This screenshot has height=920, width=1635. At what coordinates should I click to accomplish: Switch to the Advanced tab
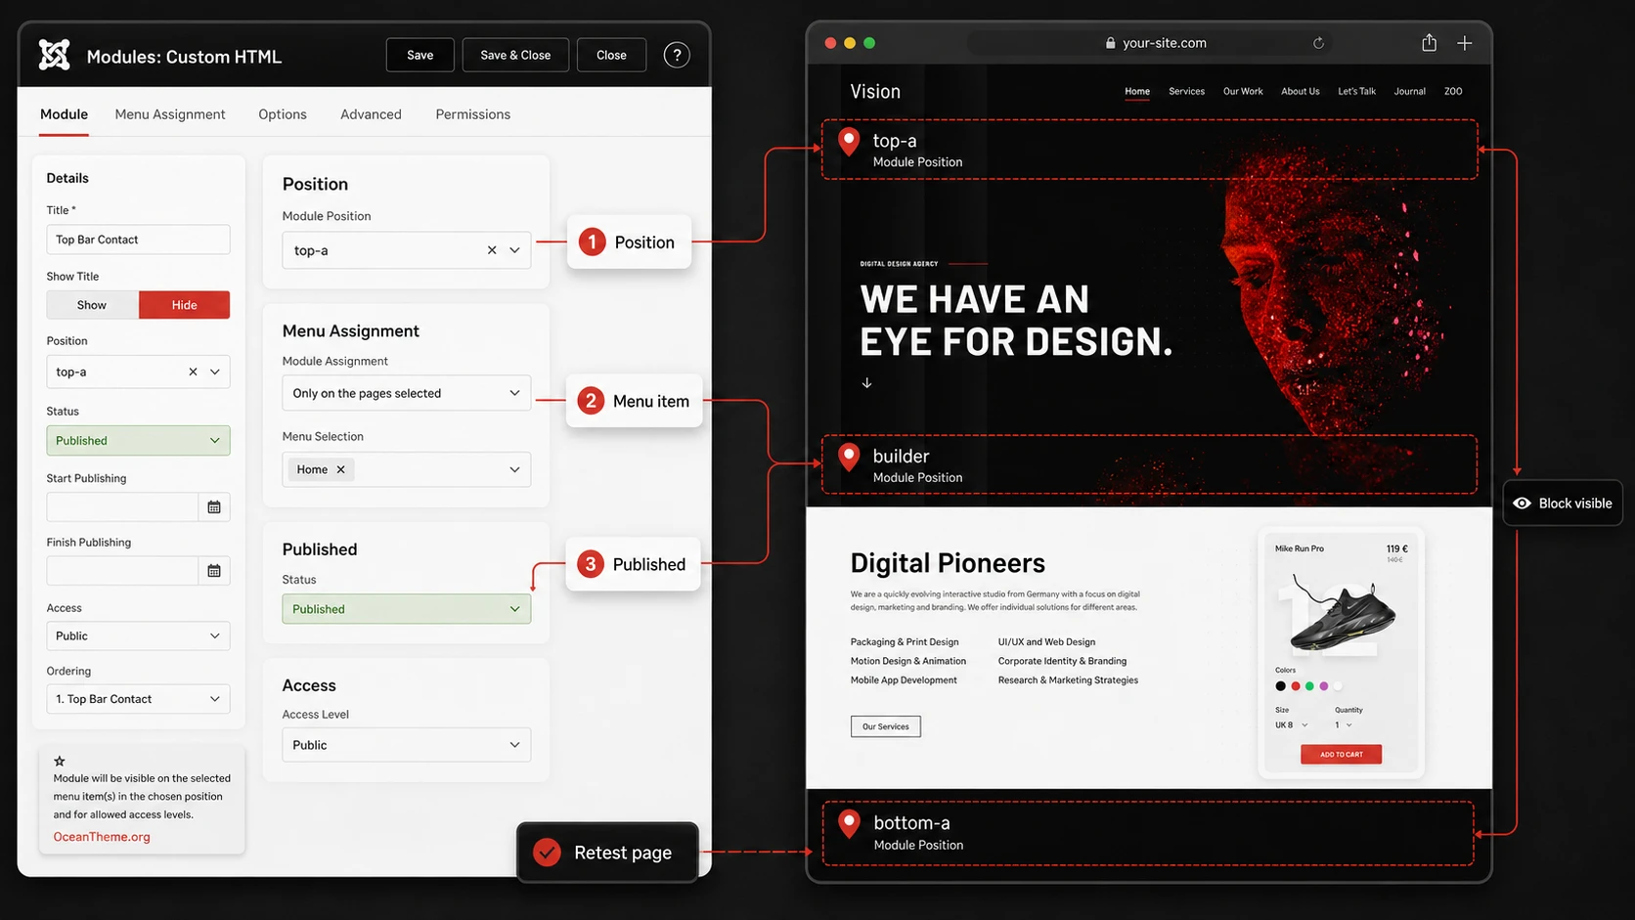[371, 114]
